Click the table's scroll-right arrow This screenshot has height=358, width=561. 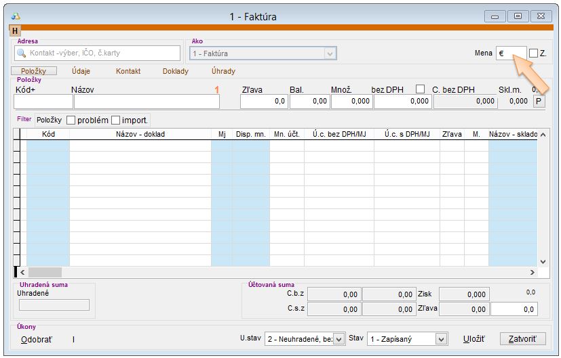click(x=532, y=272)
